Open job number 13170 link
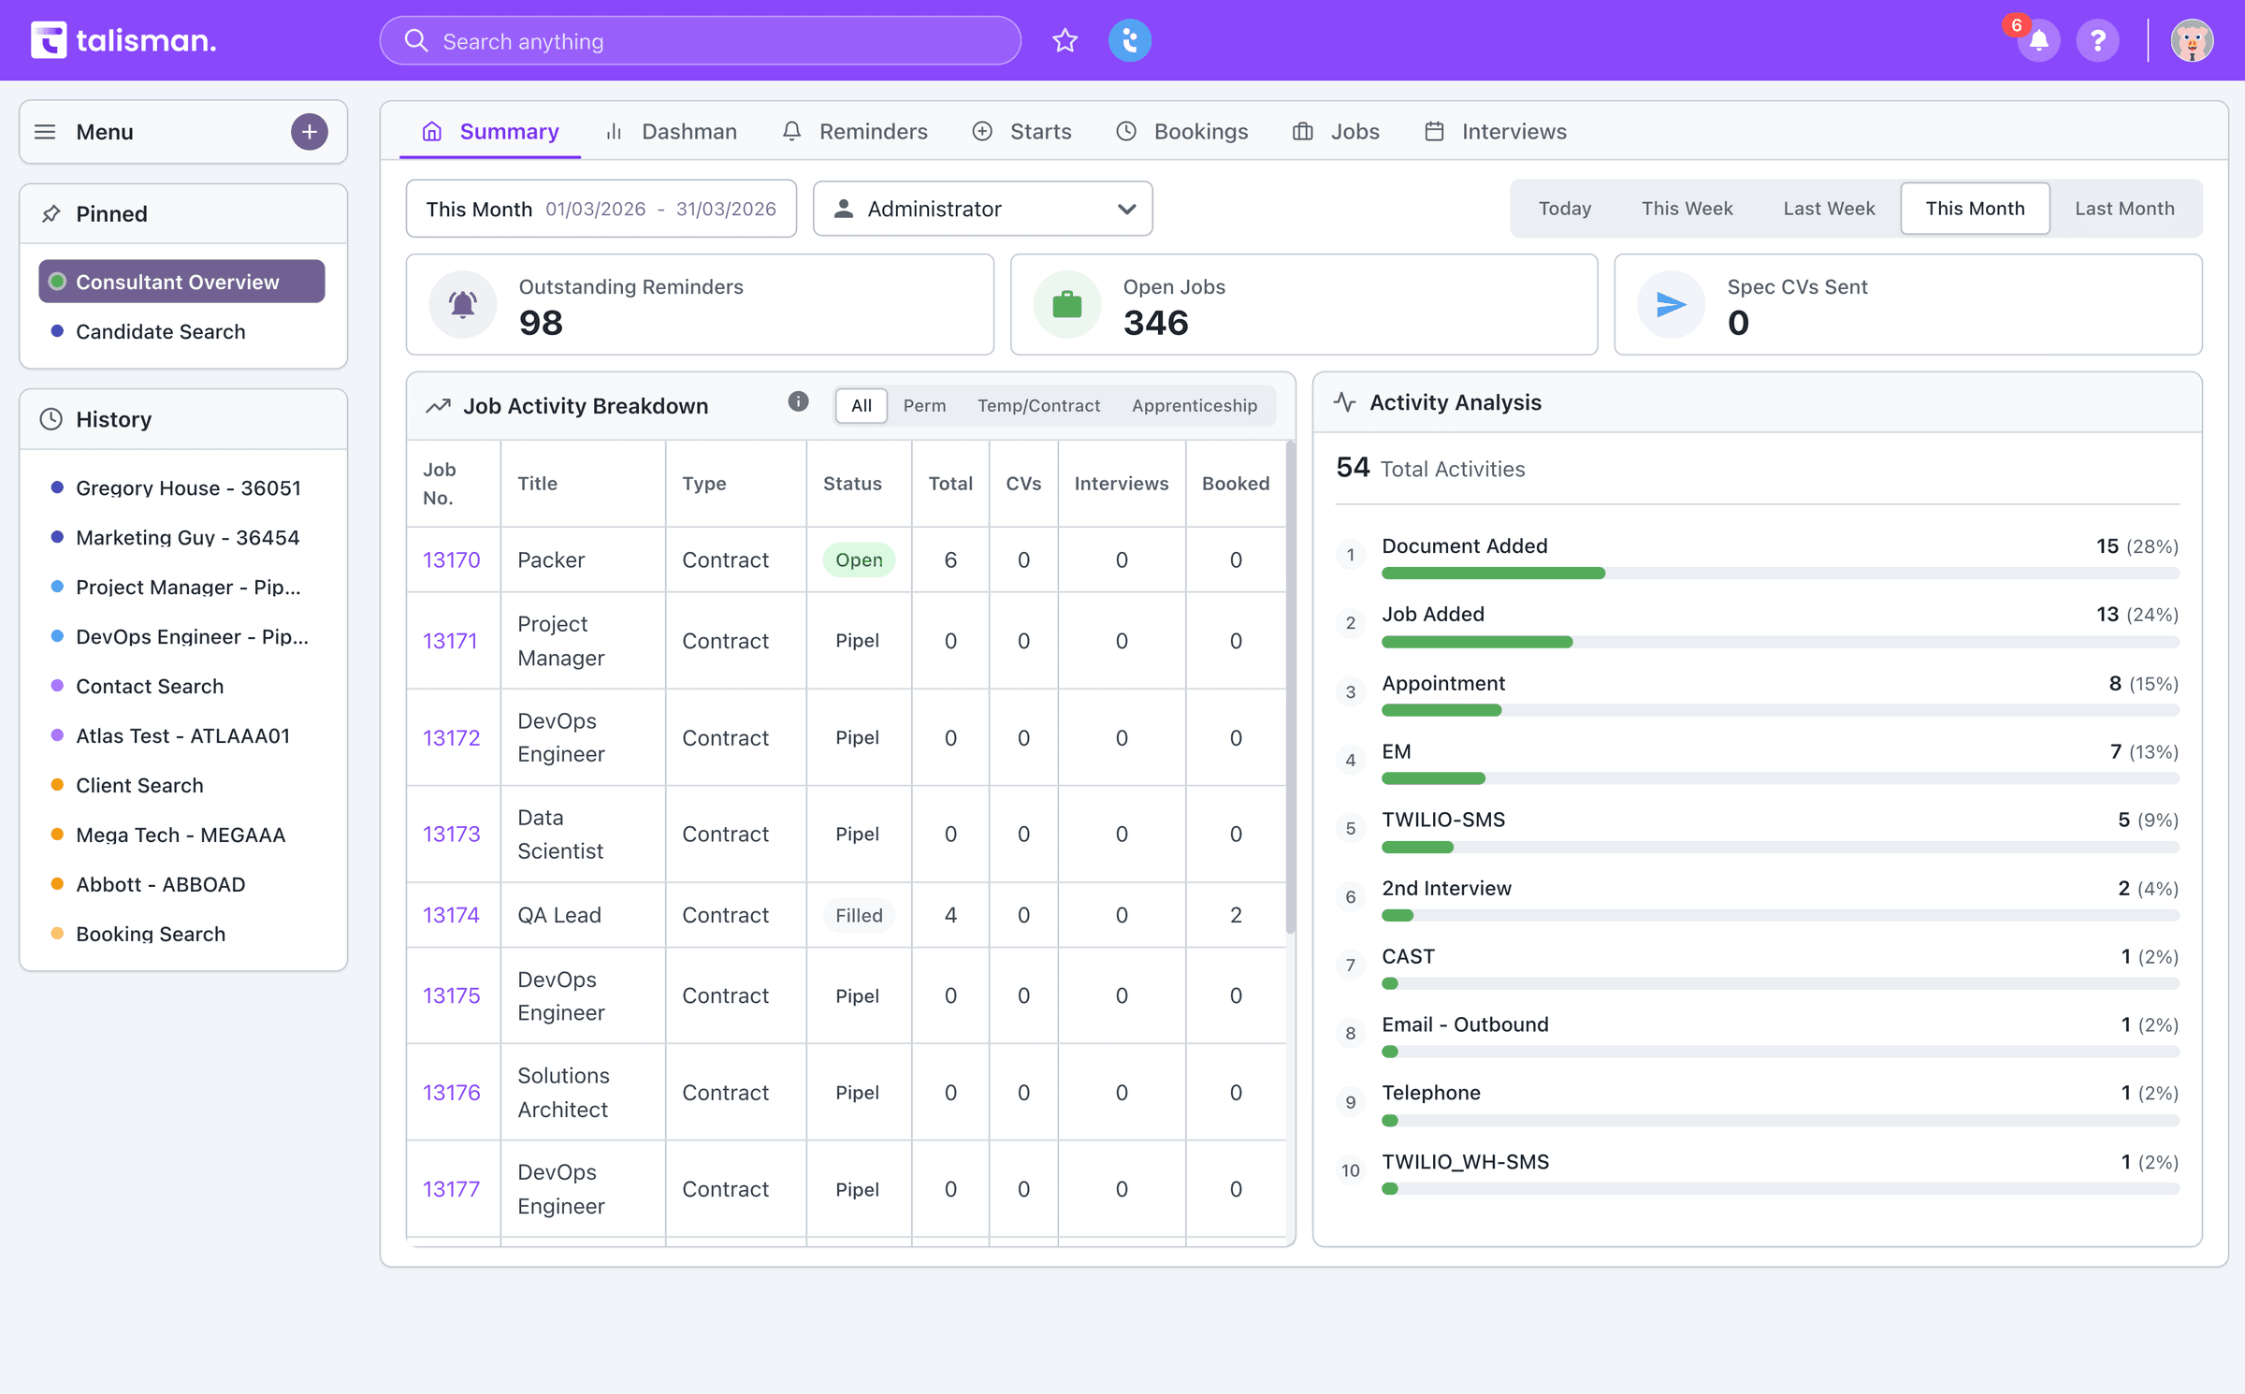 click(451, 559)
